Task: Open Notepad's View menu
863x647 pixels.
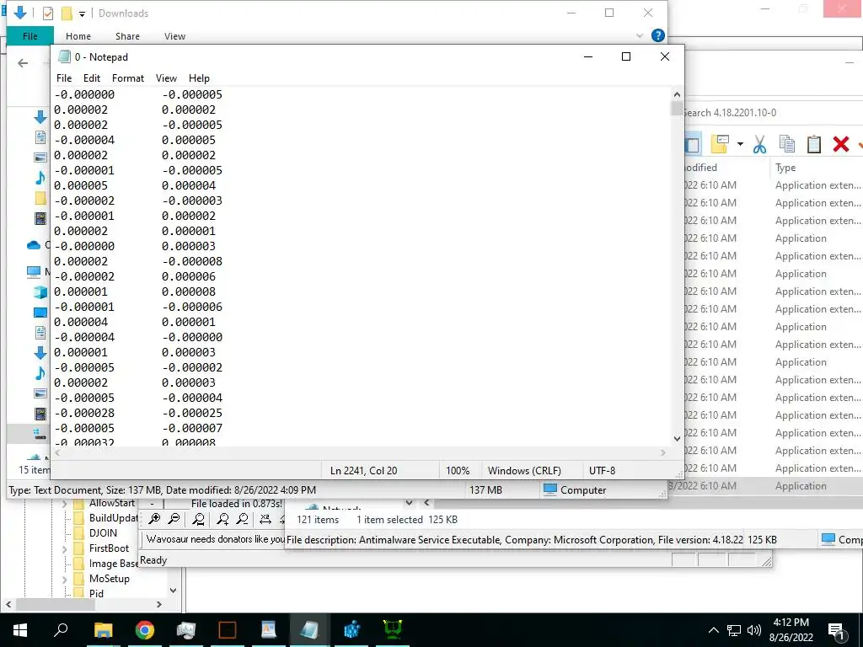Action: [166, 78]
